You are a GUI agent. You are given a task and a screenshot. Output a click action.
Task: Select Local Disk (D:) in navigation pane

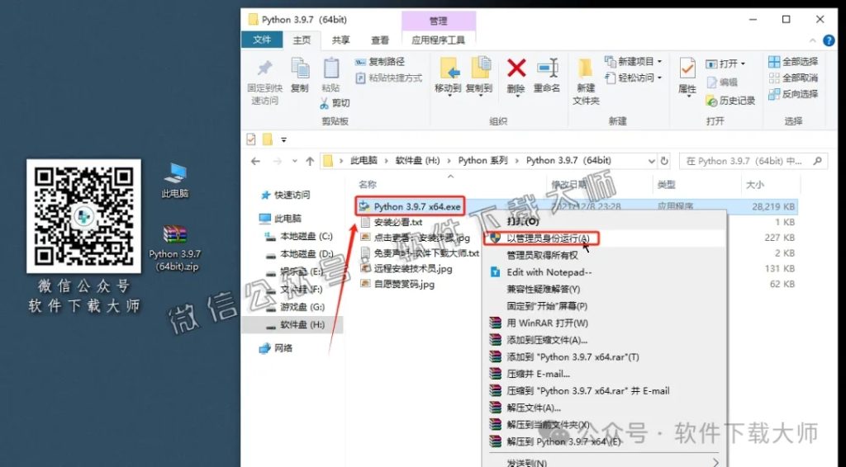point(298,253)
